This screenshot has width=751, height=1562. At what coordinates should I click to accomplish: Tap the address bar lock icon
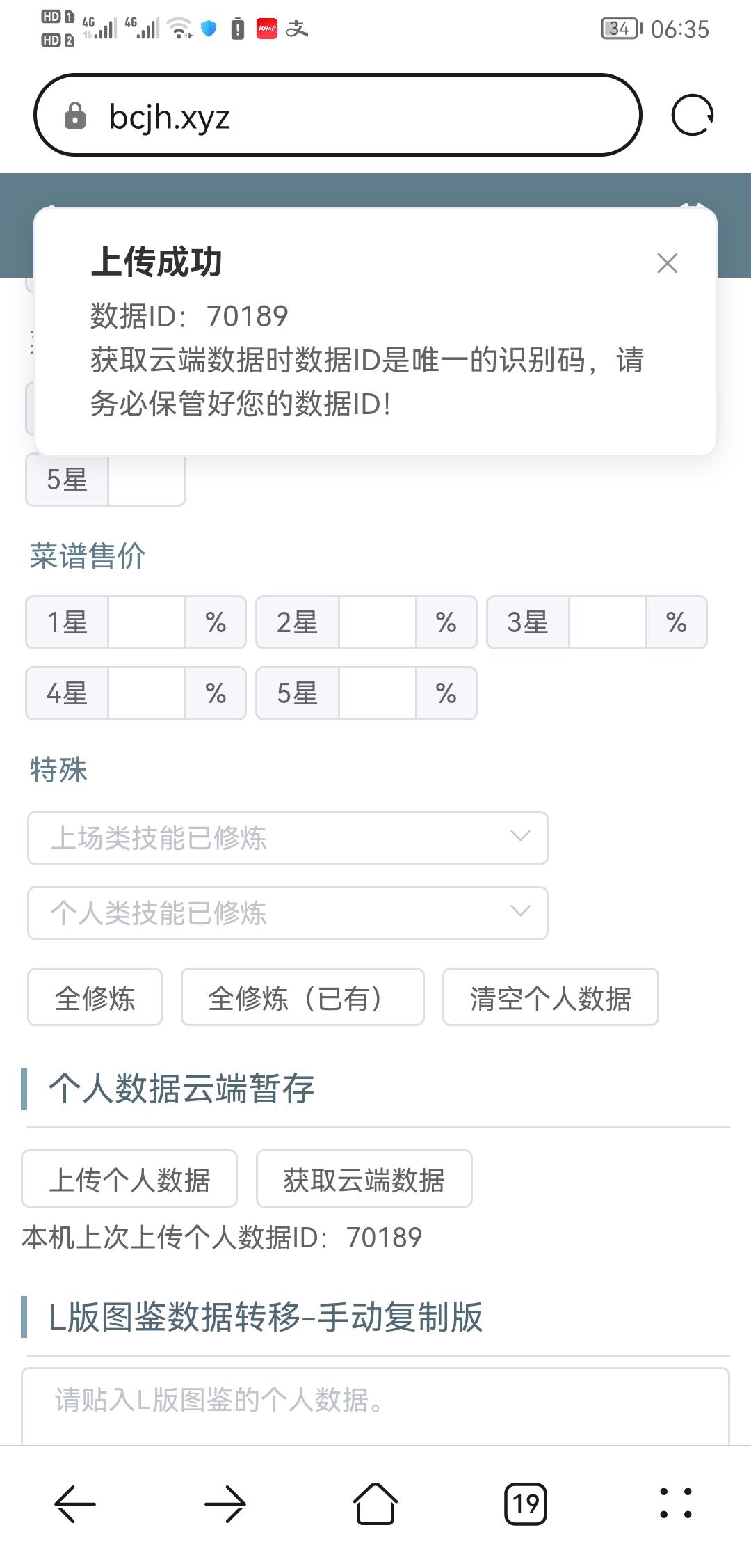pos(74,116)
